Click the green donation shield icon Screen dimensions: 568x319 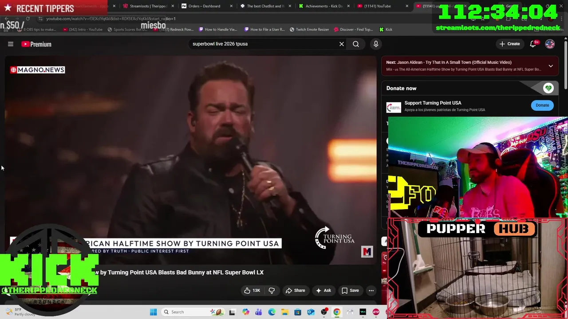pyautogui.click(x=548, y=88)
